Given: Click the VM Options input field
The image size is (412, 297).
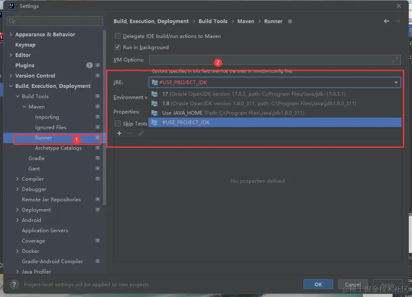Looking at the screenshot, I should [x=275, y=60].
